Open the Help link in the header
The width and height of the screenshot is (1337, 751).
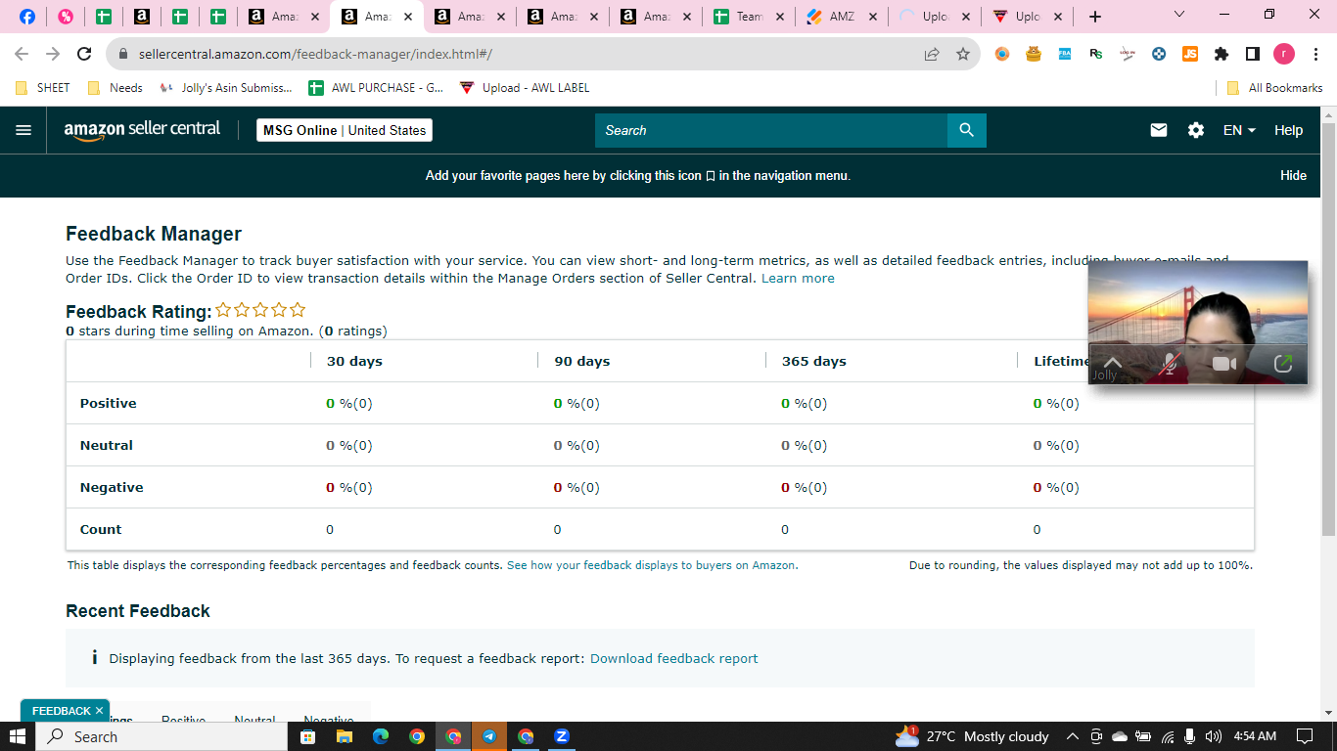pyautogui.click(x=1288, y=130)
